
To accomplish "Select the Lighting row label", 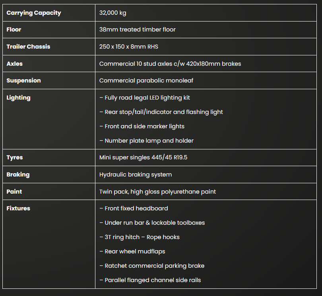I will click(18, 98).
